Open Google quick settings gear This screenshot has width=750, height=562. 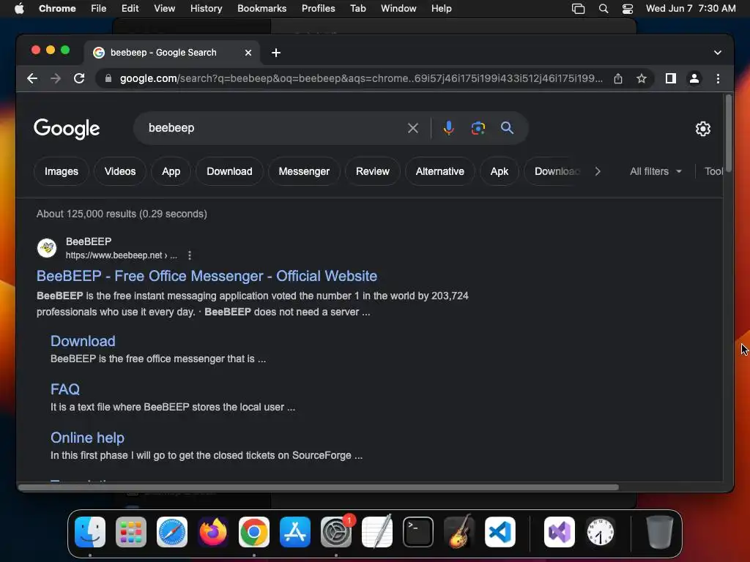click(x=702, y=129)
